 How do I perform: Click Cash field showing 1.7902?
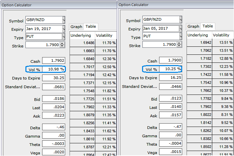53,60
